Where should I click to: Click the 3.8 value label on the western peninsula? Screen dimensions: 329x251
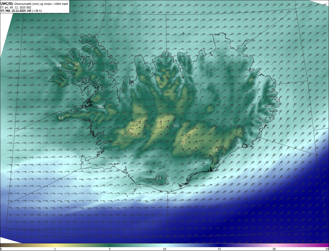61,118
